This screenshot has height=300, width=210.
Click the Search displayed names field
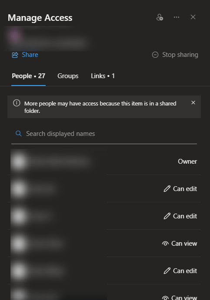tap(104, 134)
